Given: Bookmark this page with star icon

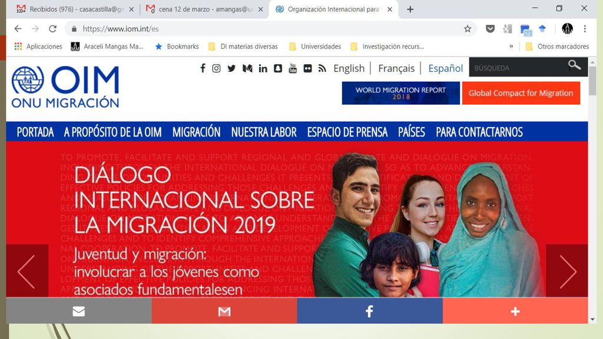Looking at the screenshot, I should (467, 29).
